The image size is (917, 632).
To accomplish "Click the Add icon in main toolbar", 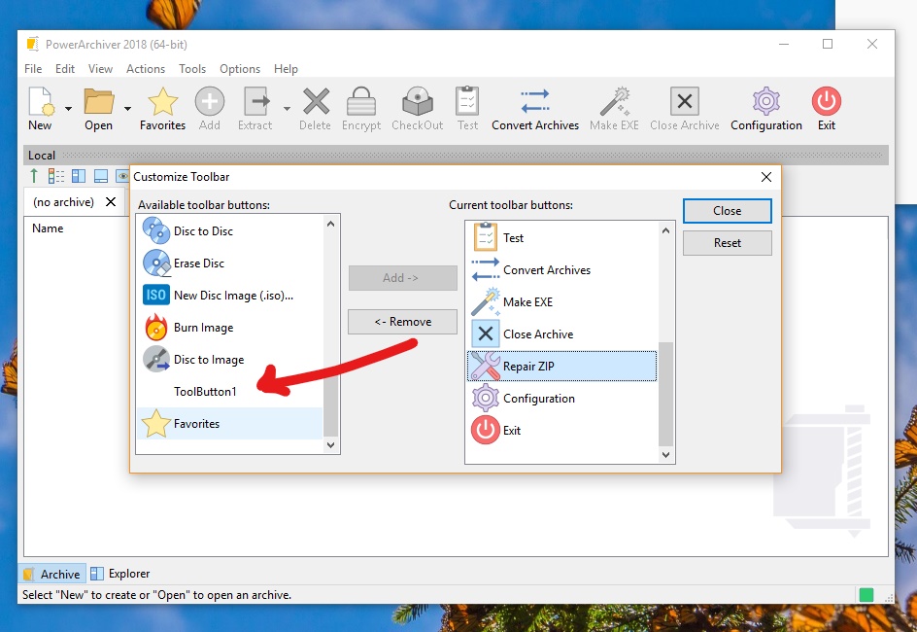I will click(x=210, y=102).
